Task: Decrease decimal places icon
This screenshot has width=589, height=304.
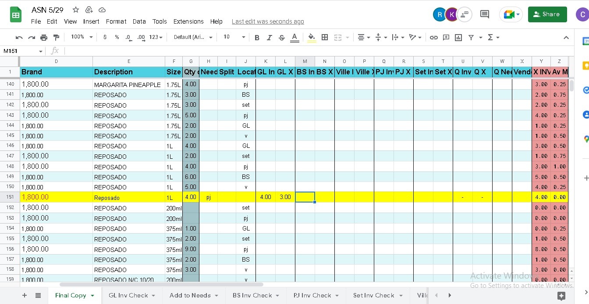Action: (x=128, y=37)
